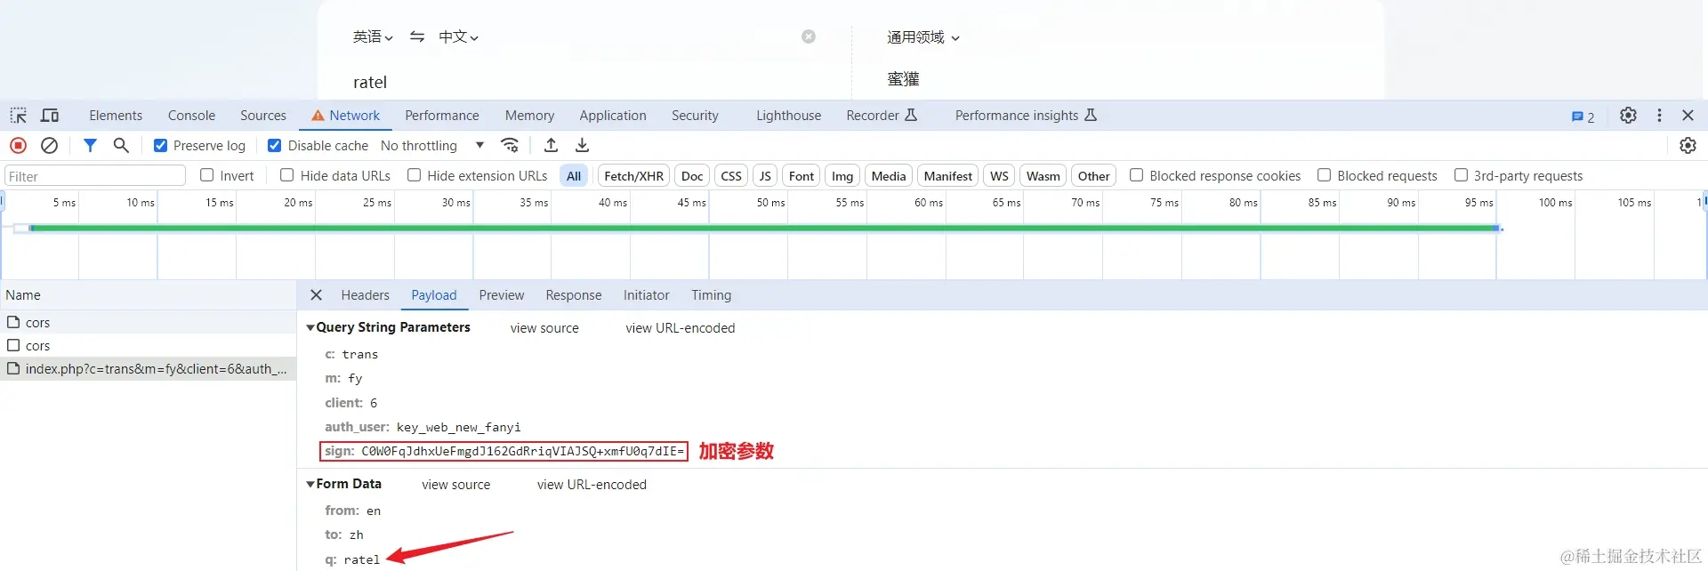This screenshot has width=1708, height=571.
Task: View source of Query String Parameters
Action: pos(544,328)
